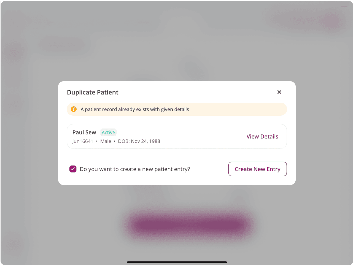Image resolution: width=353 pixels, height=265 pixels.
Task: Click the orange circular information symbol
Action: tap(74, 109)
